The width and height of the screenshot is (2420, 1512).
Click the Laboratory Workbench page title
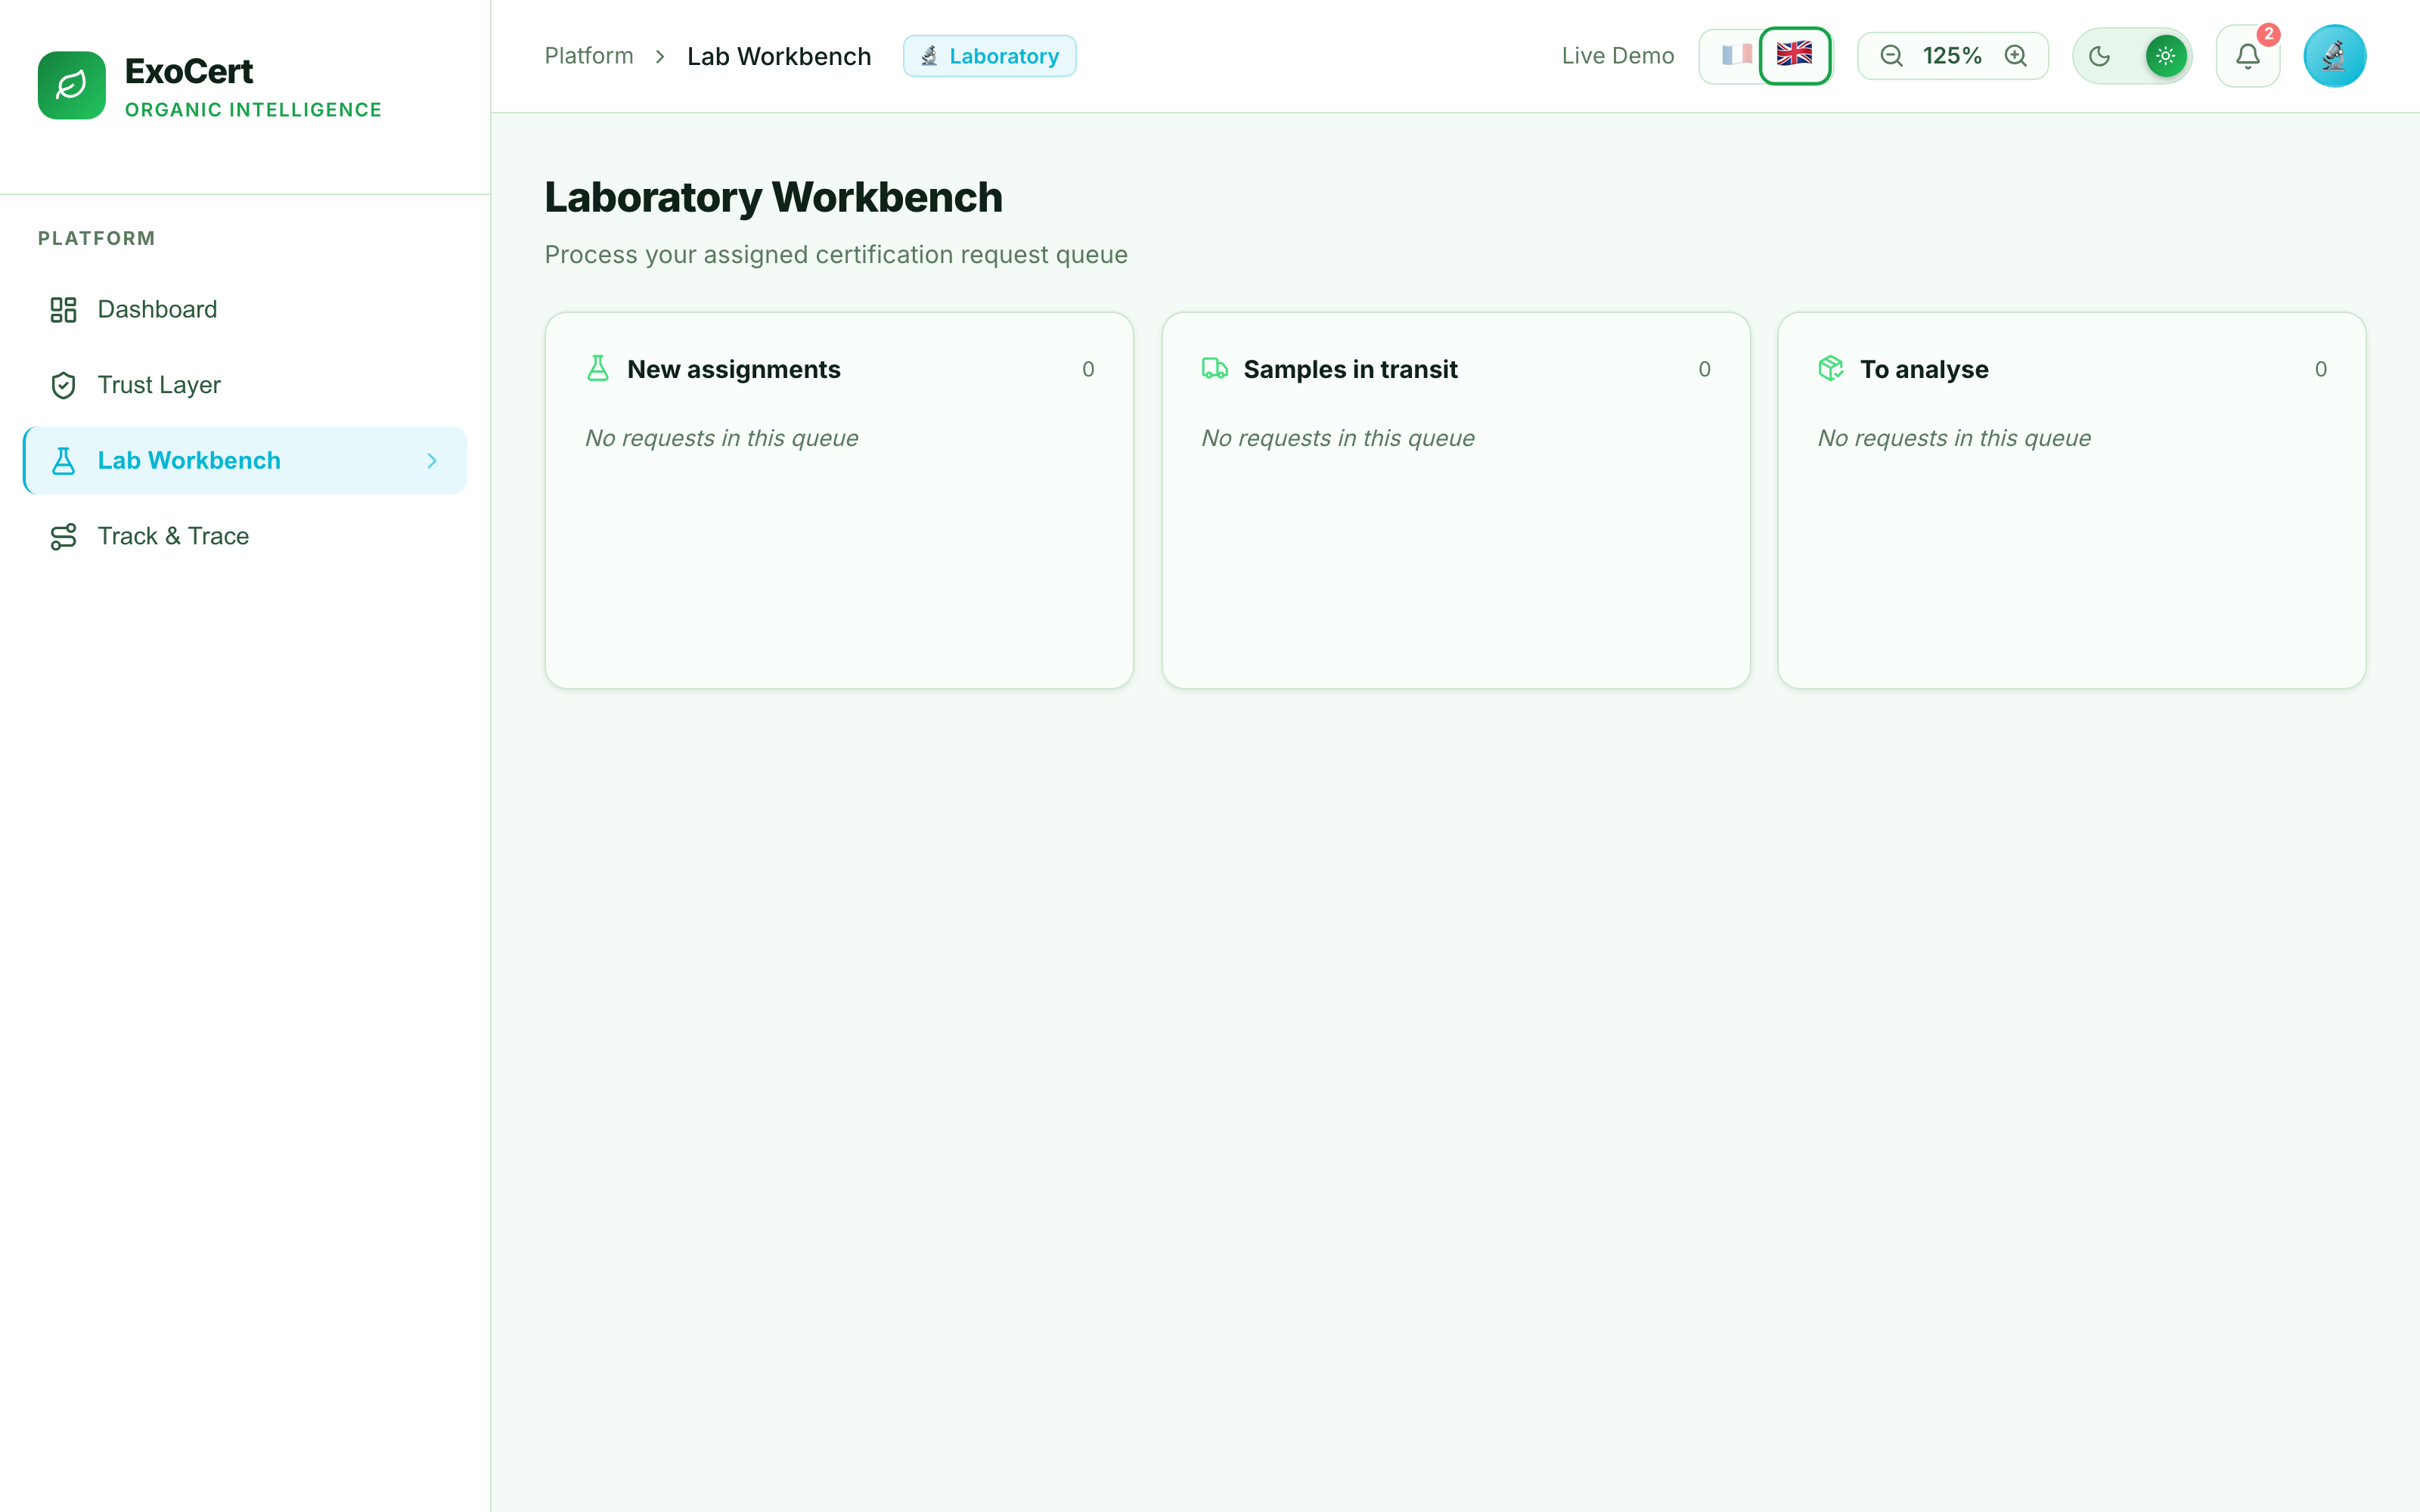(x=773, y=197)
